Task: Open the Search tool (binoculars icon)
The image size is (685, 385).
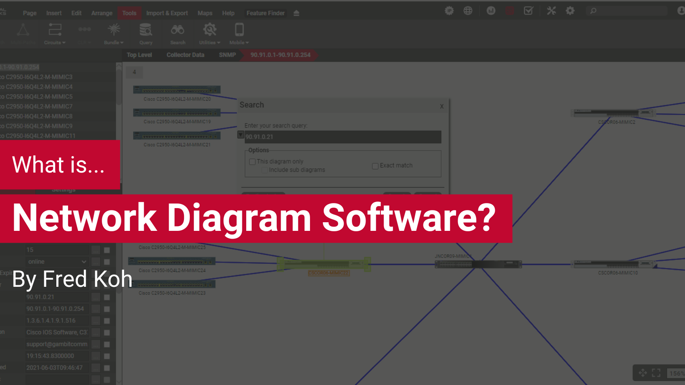Action: tap(177, 33)
